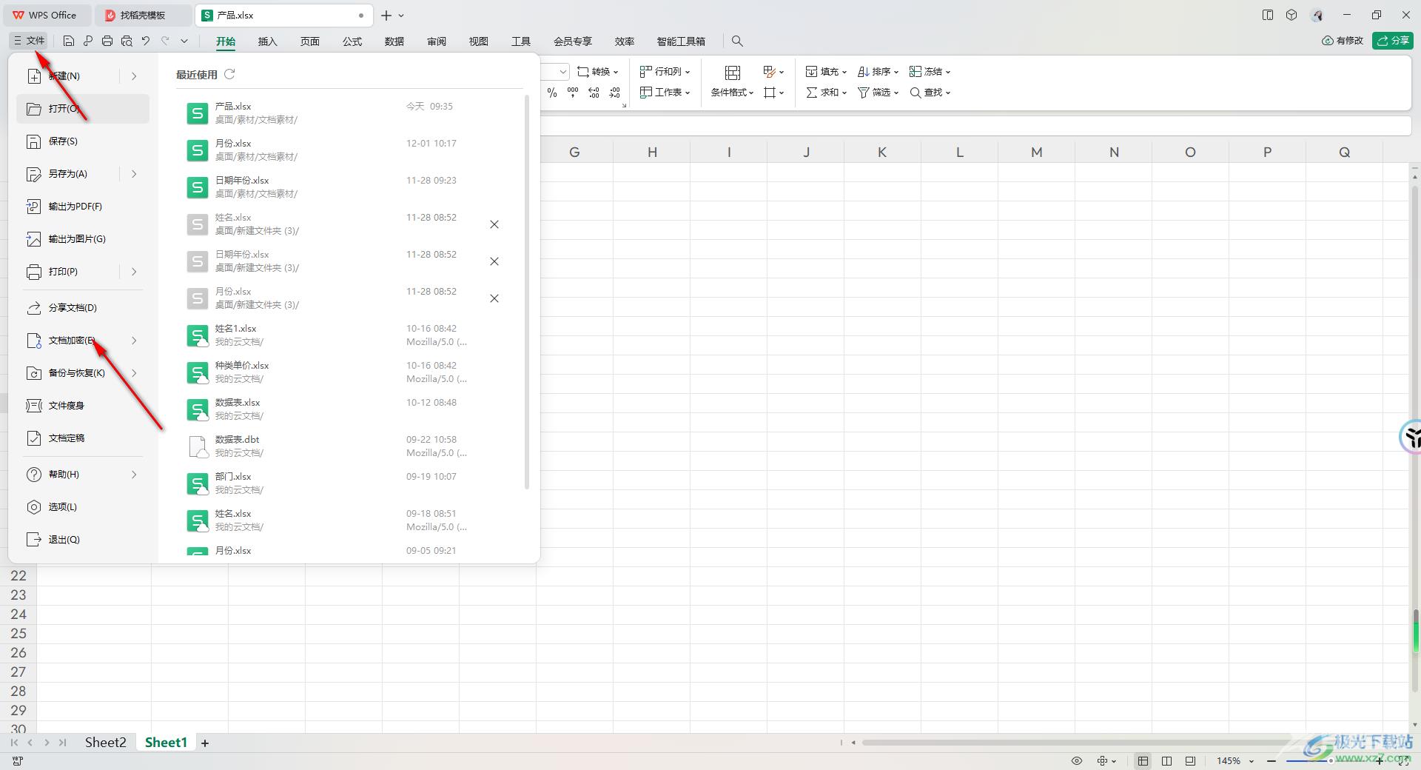The height and width of the screenshot is (770, 1421).
Task: Click the recent files list scrollbar
Action: coord(527,292)
